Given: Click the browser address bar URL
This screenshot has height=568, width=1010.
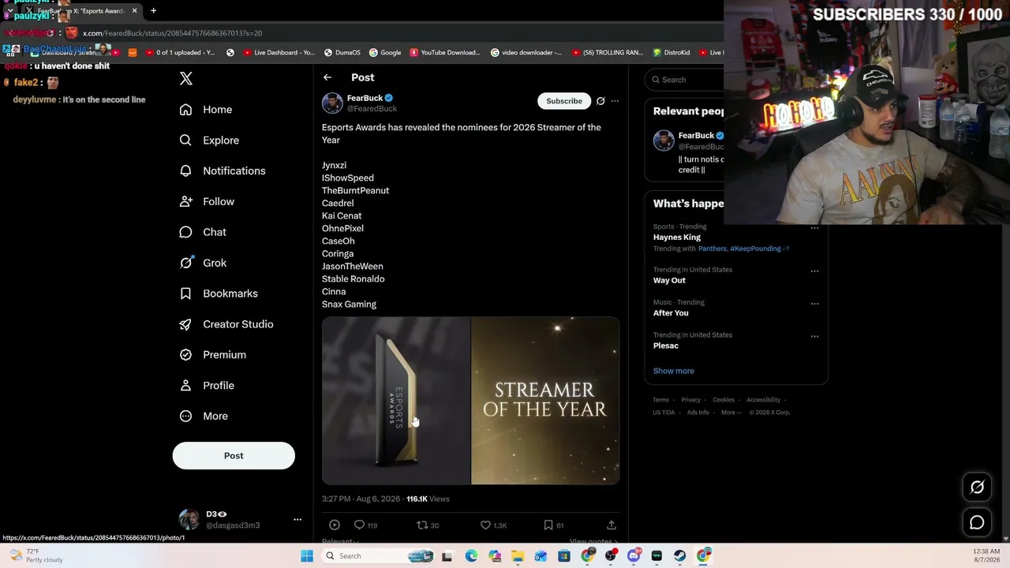Looking at the screenshot, I should [x=172, y=33].
